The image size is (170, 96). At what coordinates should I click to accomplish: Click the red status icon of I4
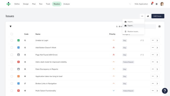coord(19,62)
